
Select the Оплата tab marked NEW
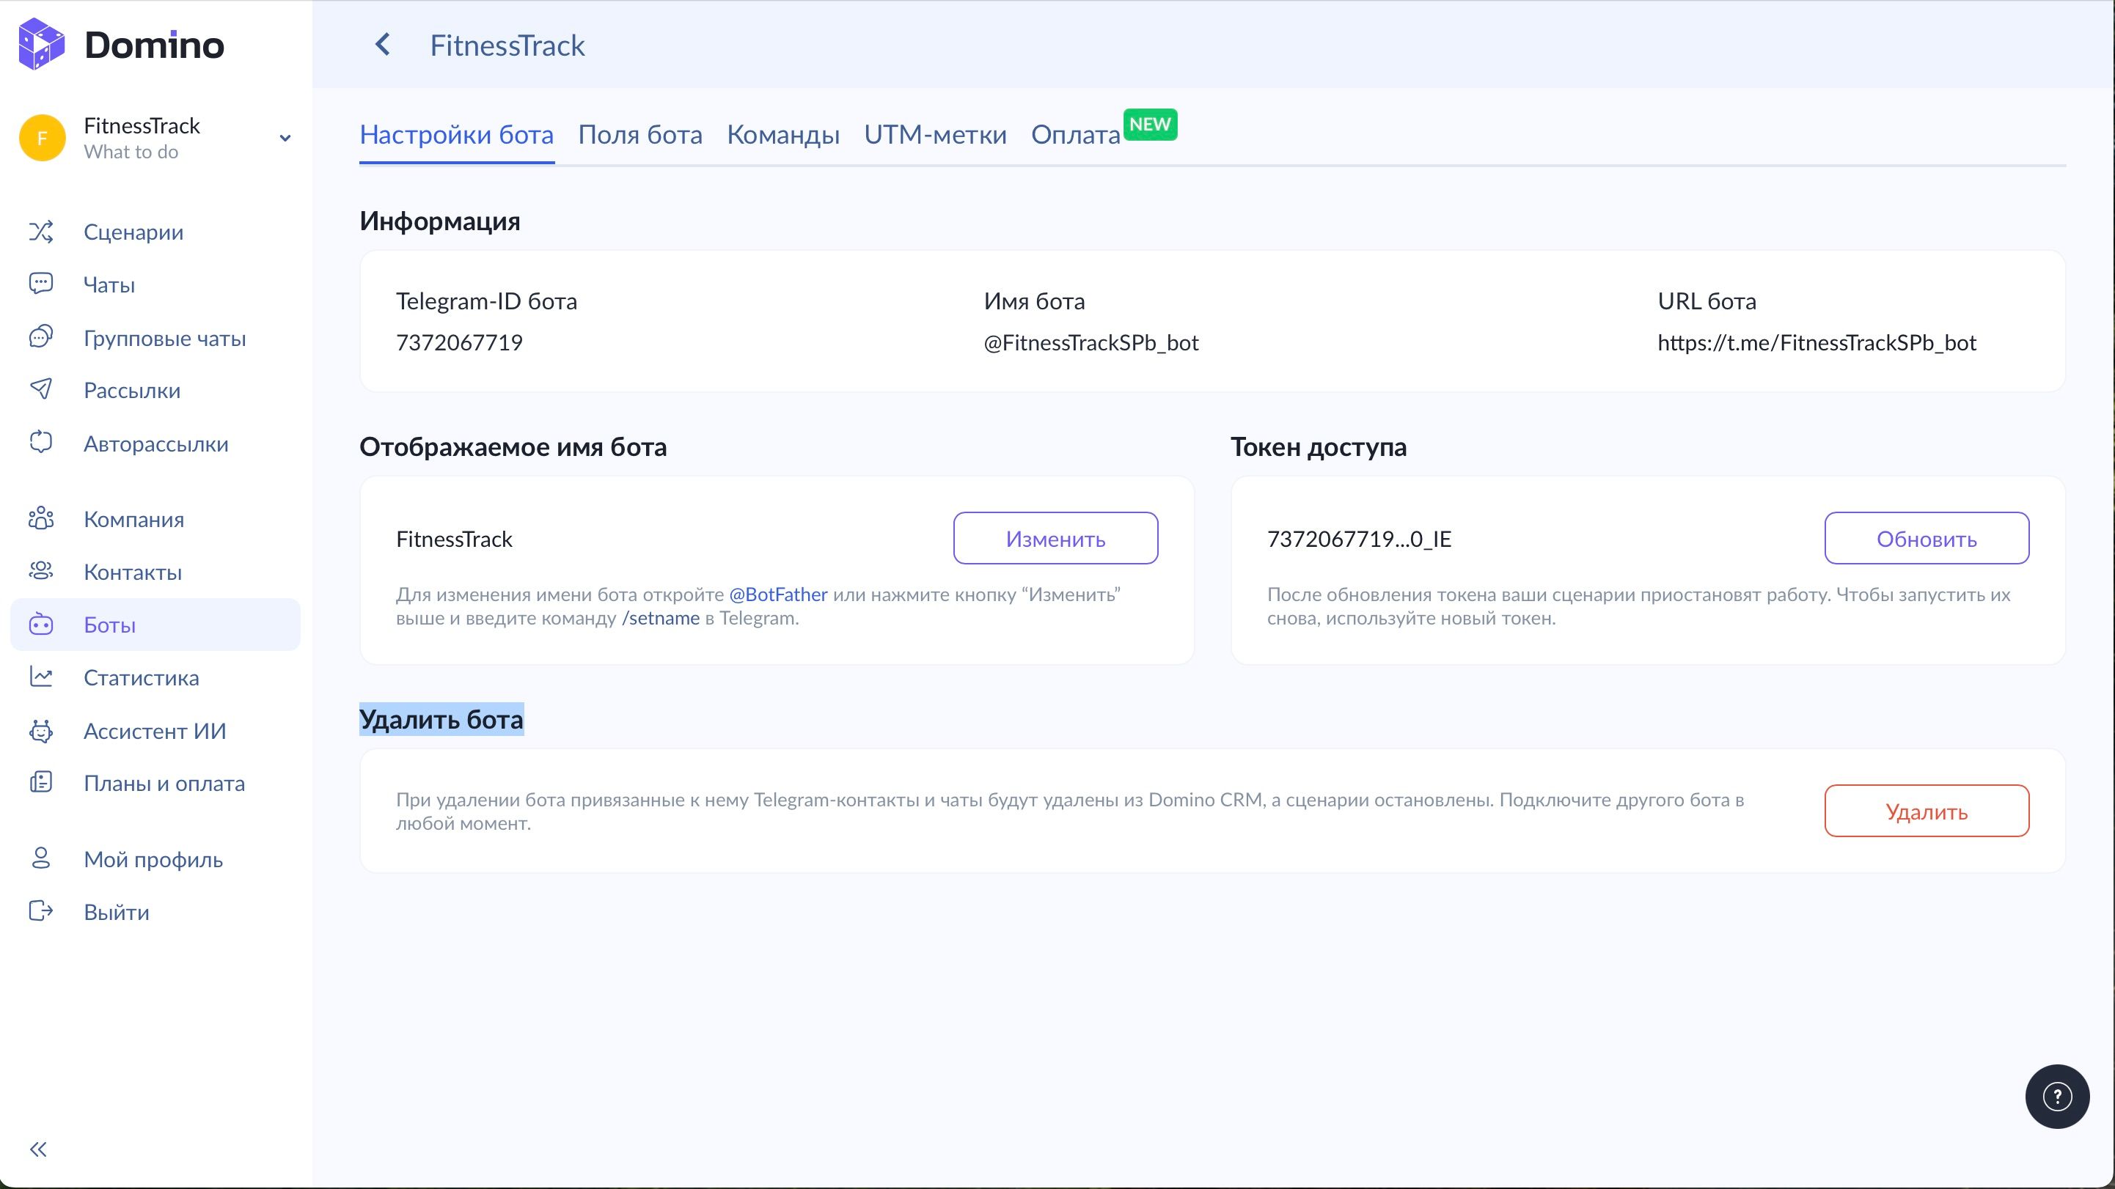1075,135
